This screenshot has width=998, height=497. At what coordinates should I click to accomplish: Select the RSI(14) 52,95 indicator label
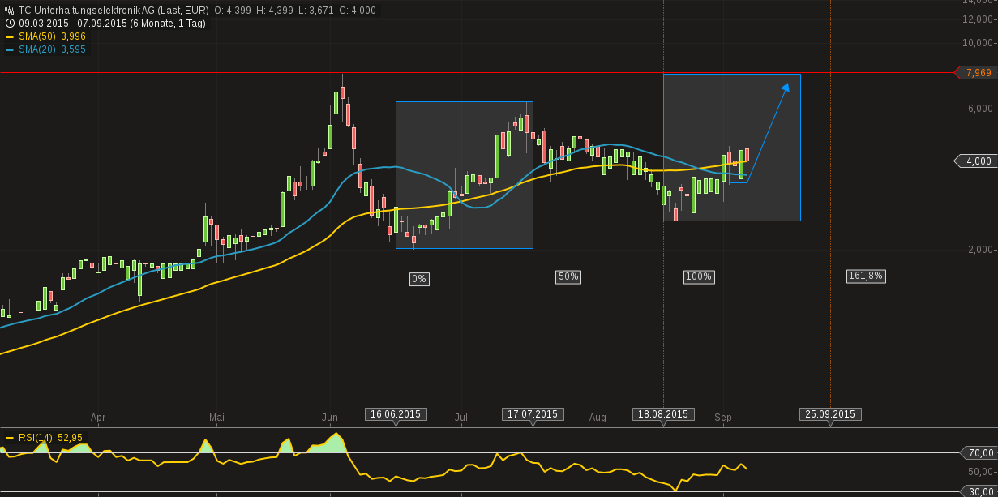51,438
